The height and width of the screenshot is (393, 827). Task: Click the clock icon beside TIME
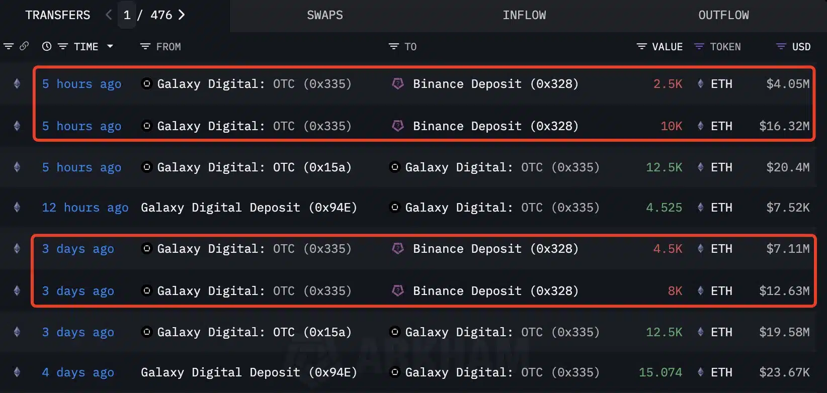coord(47,46)
